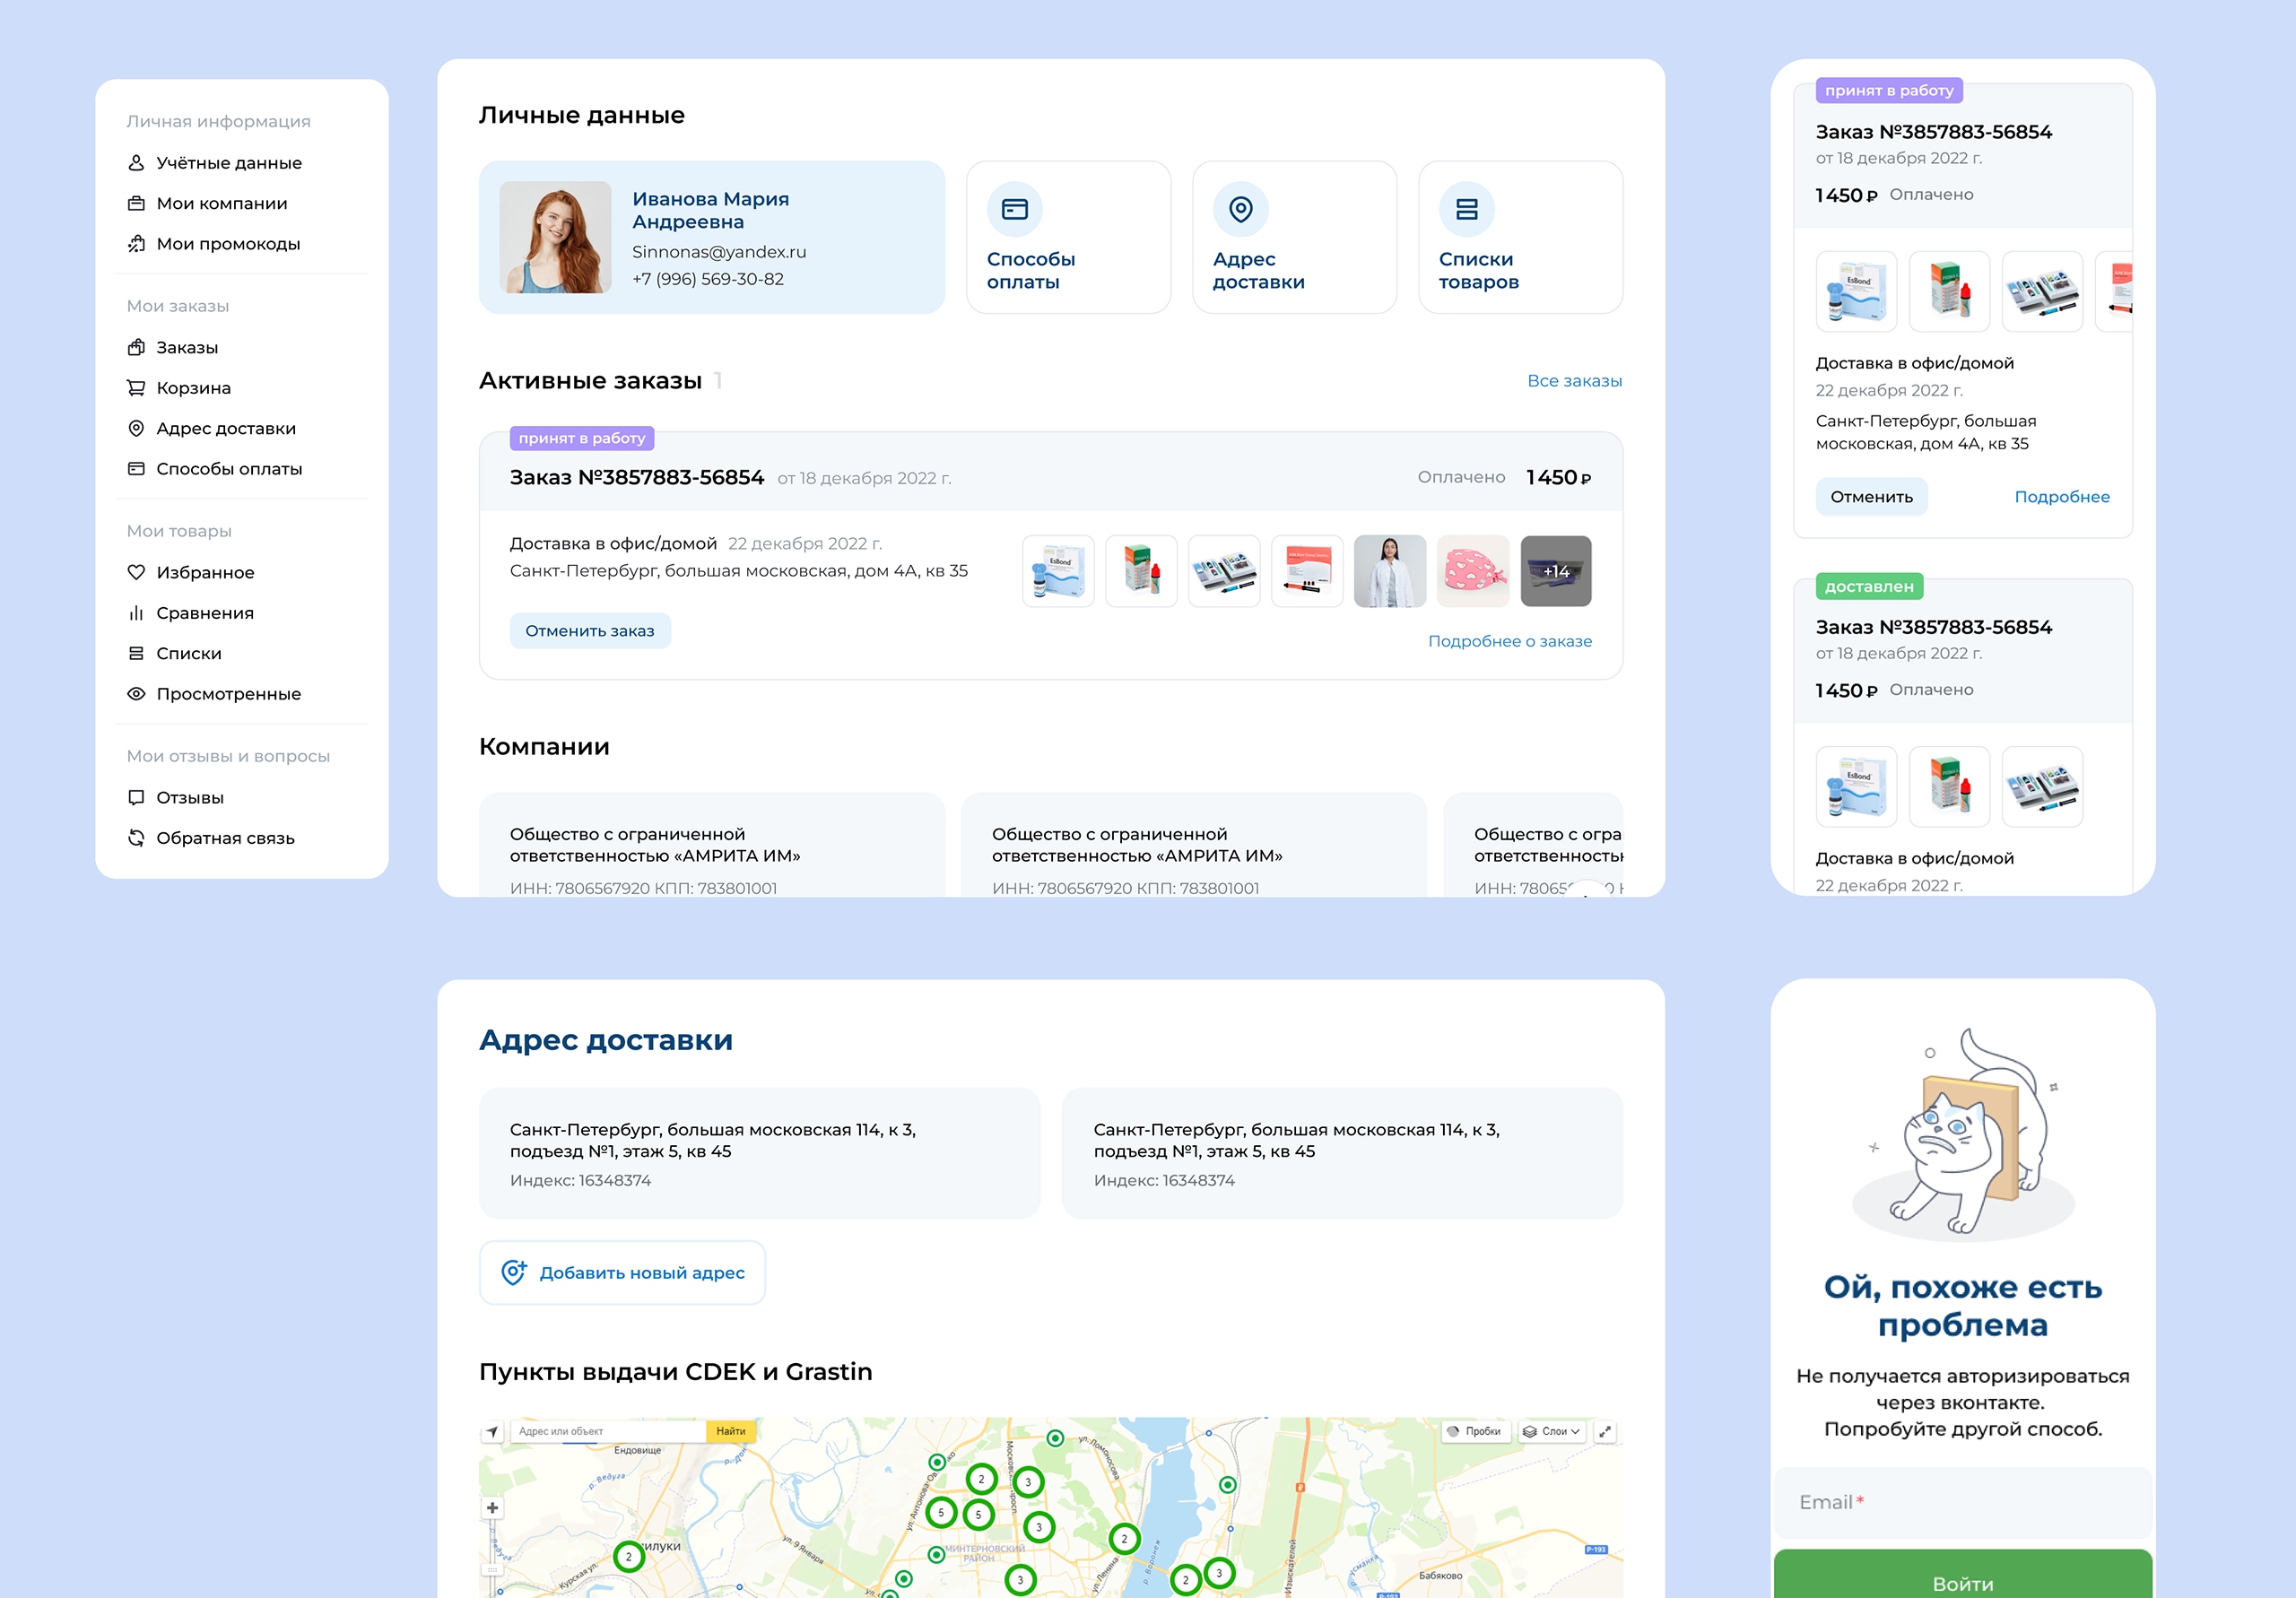This screenshot has height=1598, width=2296.
Task: Click the map fullscreen expand icon
Action: (x=1605, y=1431)
